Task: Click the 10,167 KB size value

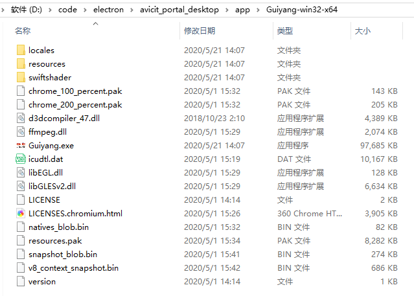Action: tap(379, 159)
